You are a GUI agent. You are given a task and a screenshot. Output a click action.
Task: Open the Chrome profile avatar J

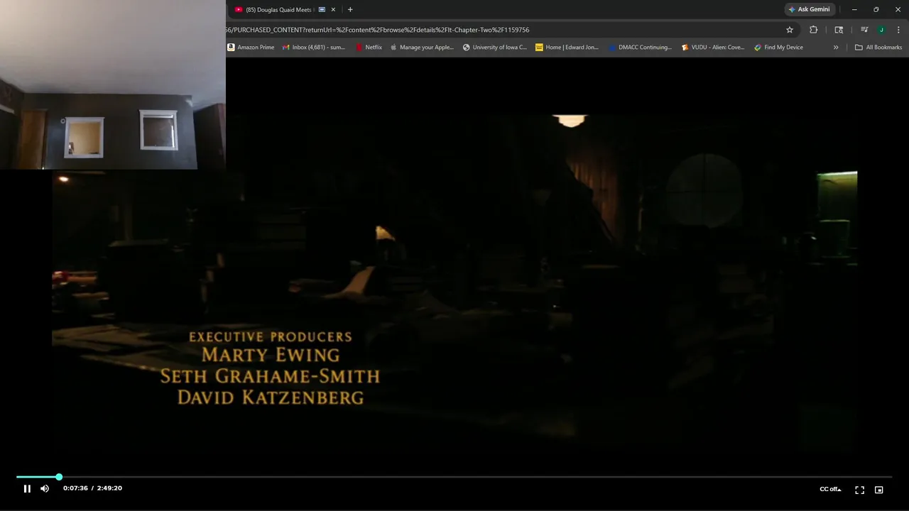[x=881, y=30]
